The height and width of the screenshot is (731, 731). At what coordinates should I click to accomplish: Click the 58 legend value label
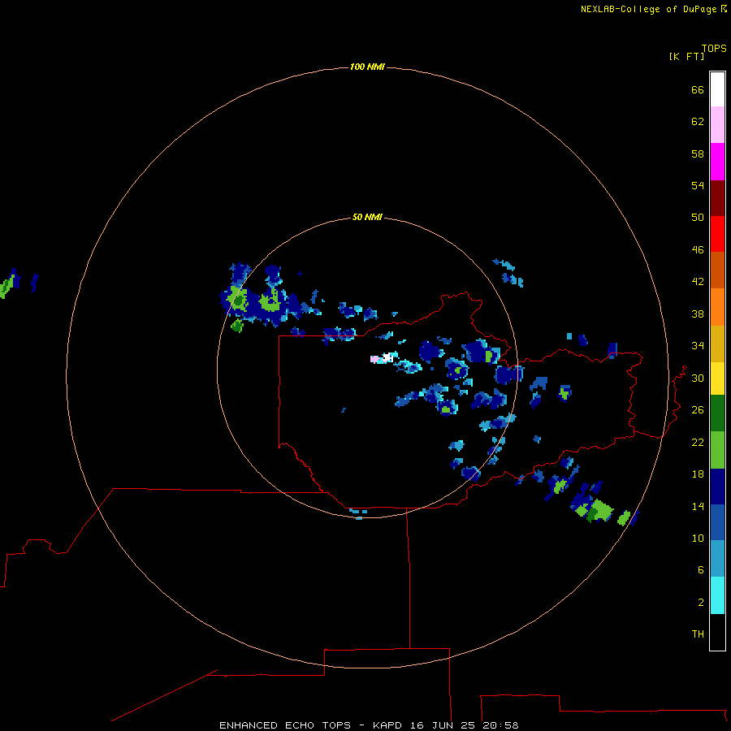point(698,154)
